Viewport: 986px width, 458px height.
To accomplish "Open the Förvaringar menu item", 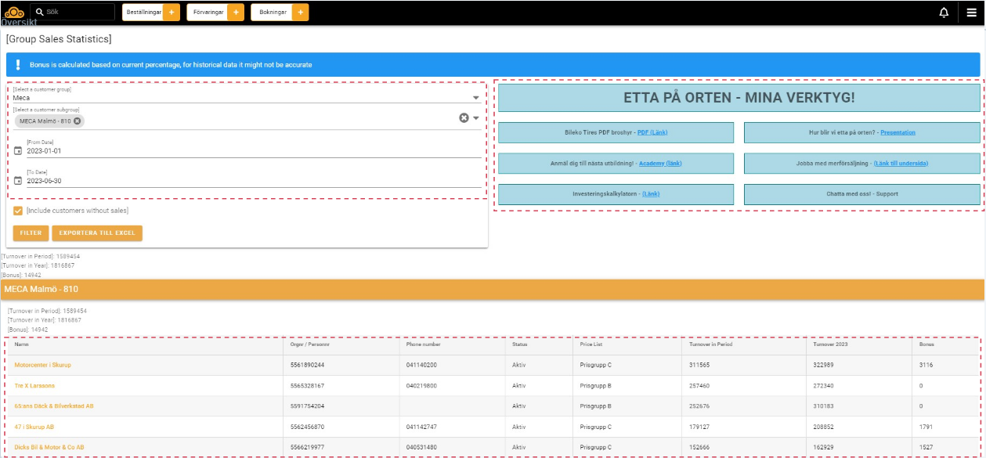I will tap(208, 13).
